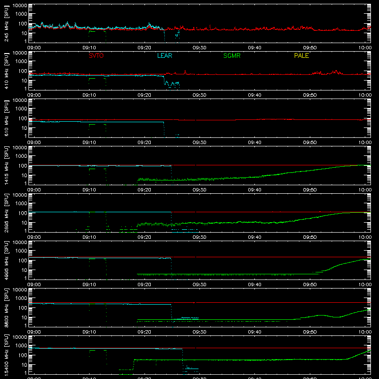Screen dimensions: 379x379
Task: Click 09:50 time tick under 2695 MHz panel
Action: (310, 237)
